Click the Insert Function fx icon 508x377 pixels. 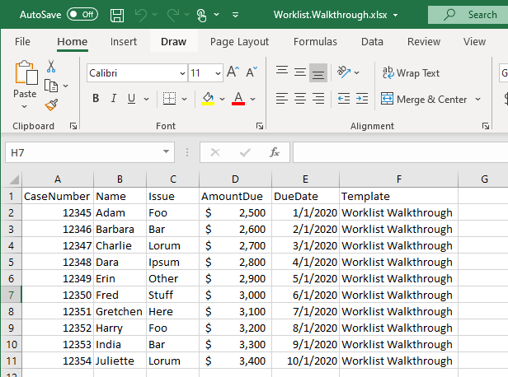point(275,152)
